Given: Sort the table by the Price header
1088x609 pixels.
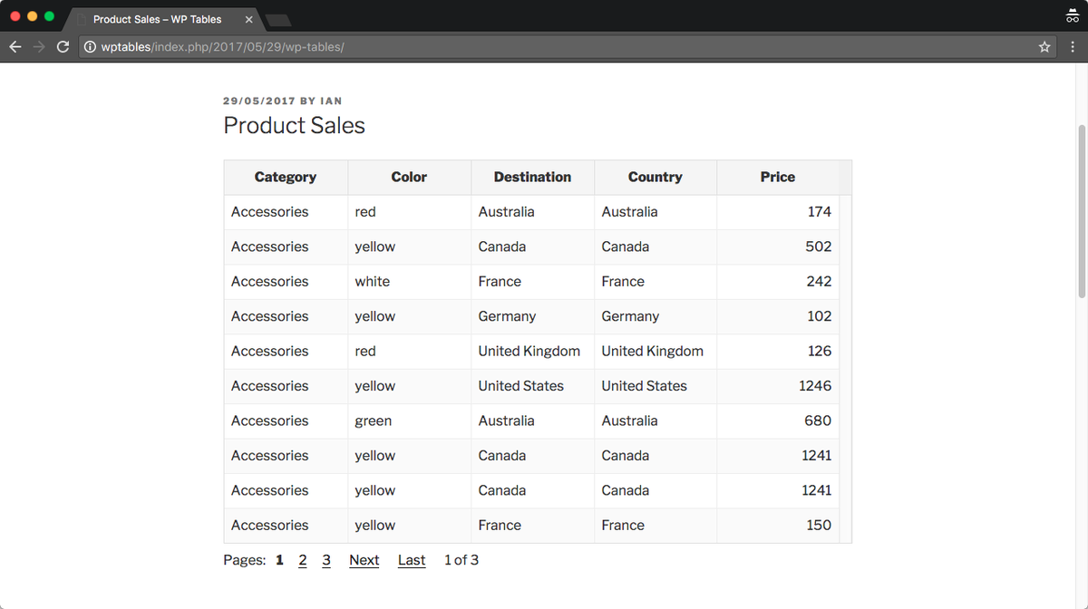Looking at the screenshot, I should 778,177.
